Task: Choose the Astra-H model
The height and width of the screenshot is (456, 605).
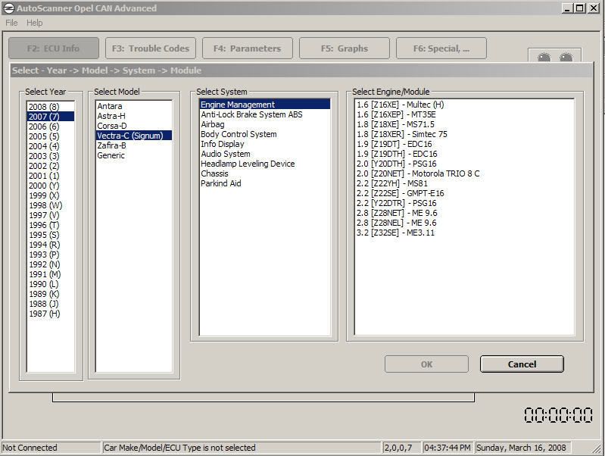Action: pos(134,116)
